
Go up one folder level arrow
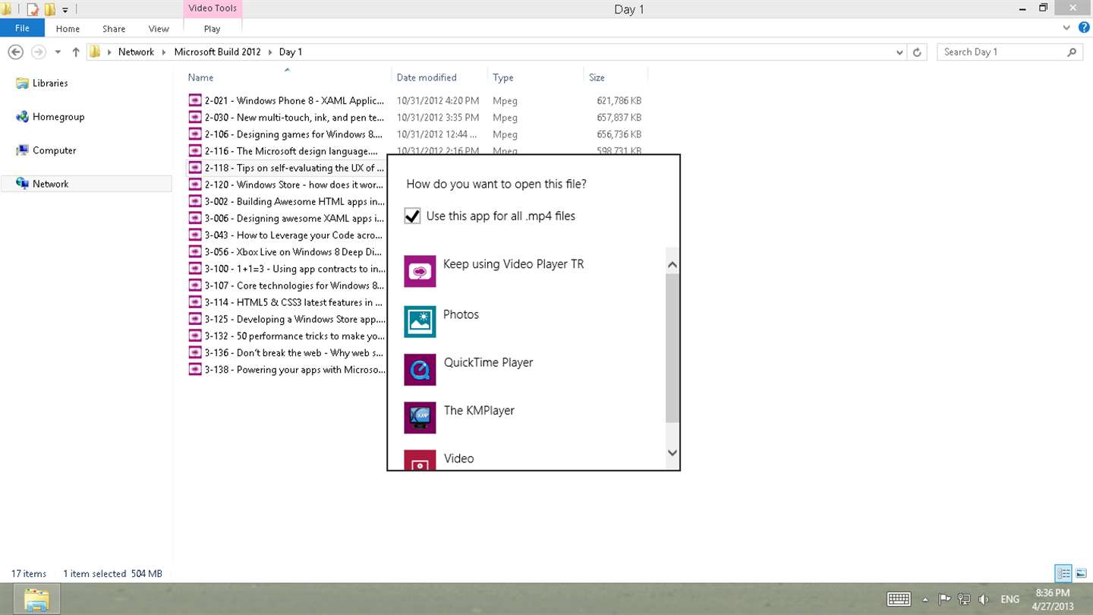(x=75, y=52)
